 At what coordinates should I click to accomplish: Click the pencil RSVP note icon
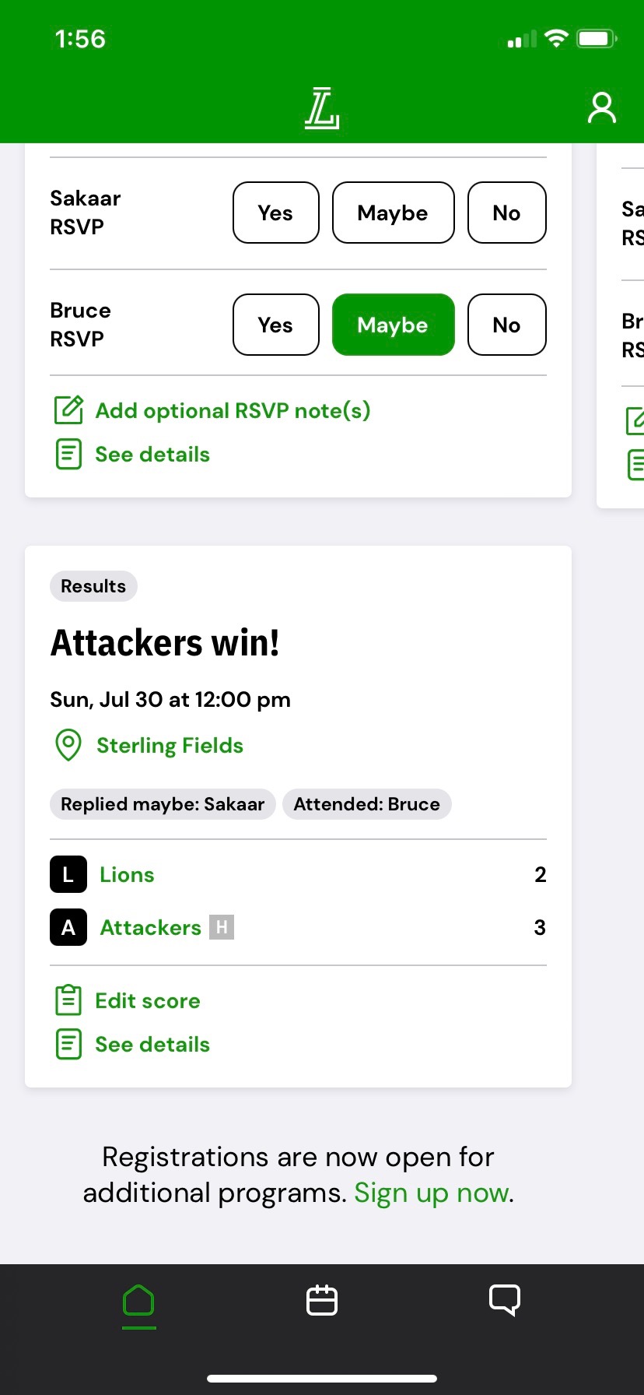pos(68,410)
